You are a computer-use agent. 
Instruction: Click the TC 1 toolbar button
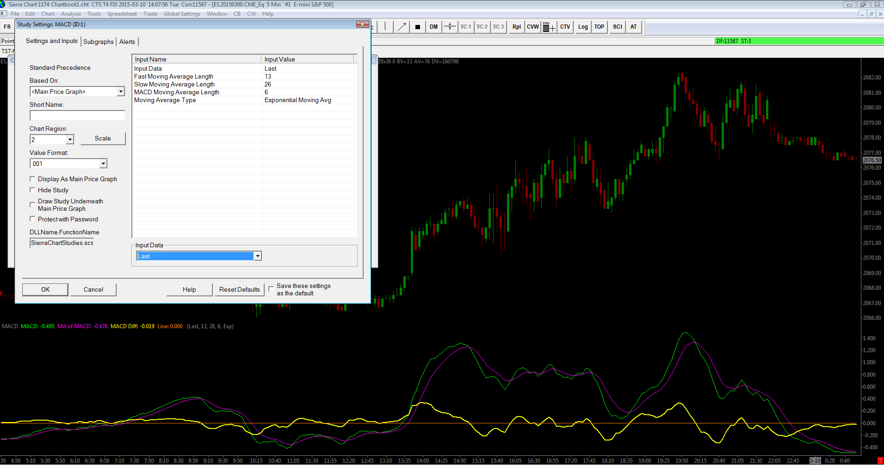(466, 27)
